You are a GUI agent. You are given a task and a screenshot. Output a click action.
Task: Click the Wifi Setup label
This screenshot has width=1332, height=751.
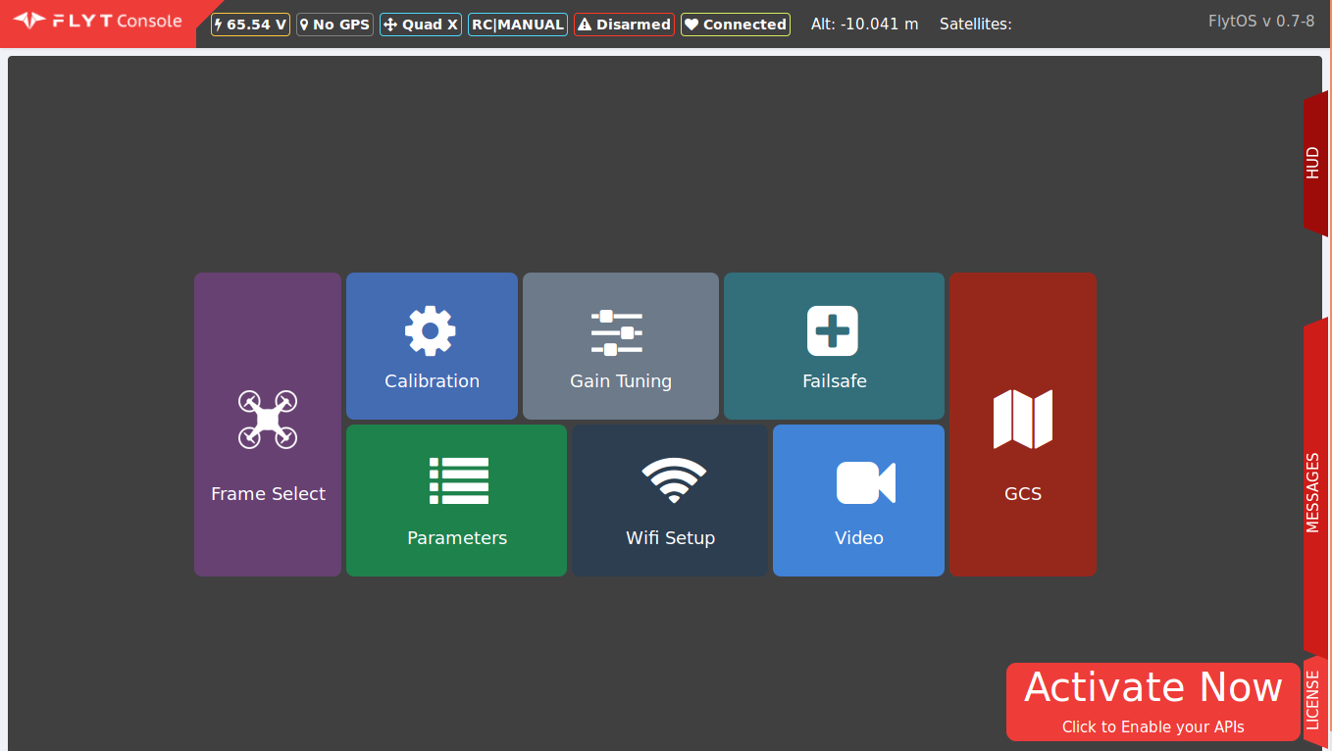(x=670, y=538)
